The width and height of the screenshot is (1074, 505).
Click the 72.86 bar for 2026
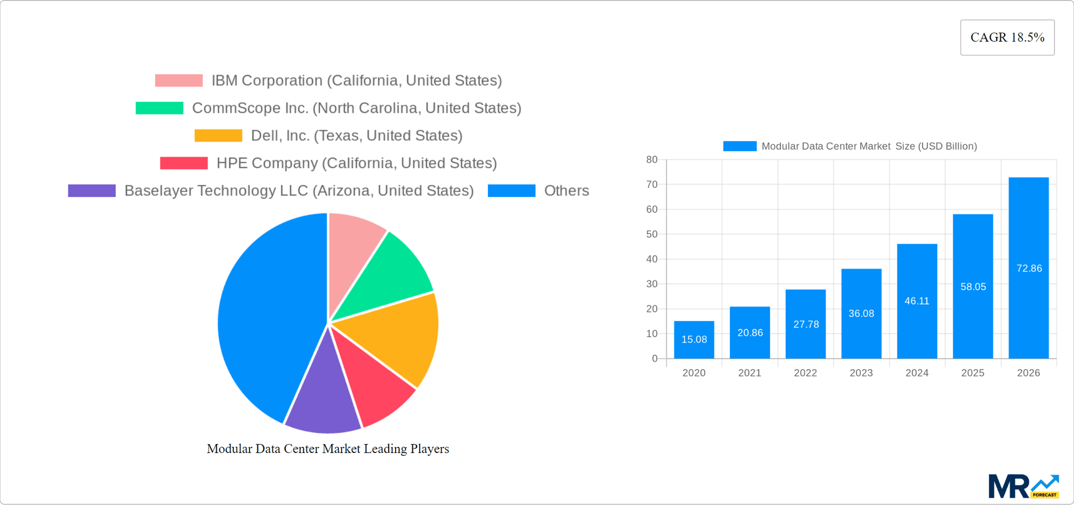click(1029, 268)
